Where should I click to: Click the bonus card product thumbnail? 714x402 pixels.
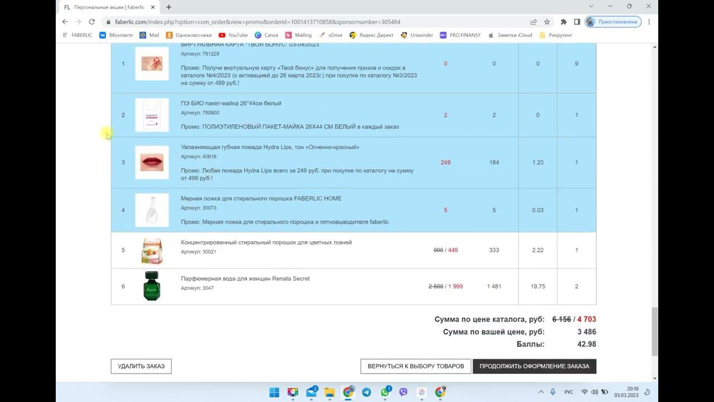click(x=152, y=64)
